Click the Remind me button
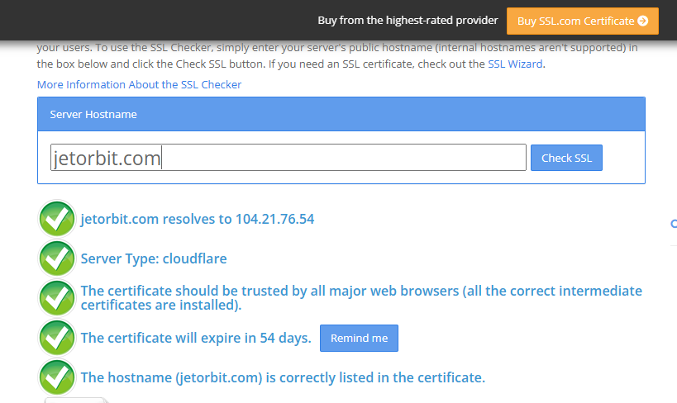This screenshot has width=677, height=403. (360, 339)
